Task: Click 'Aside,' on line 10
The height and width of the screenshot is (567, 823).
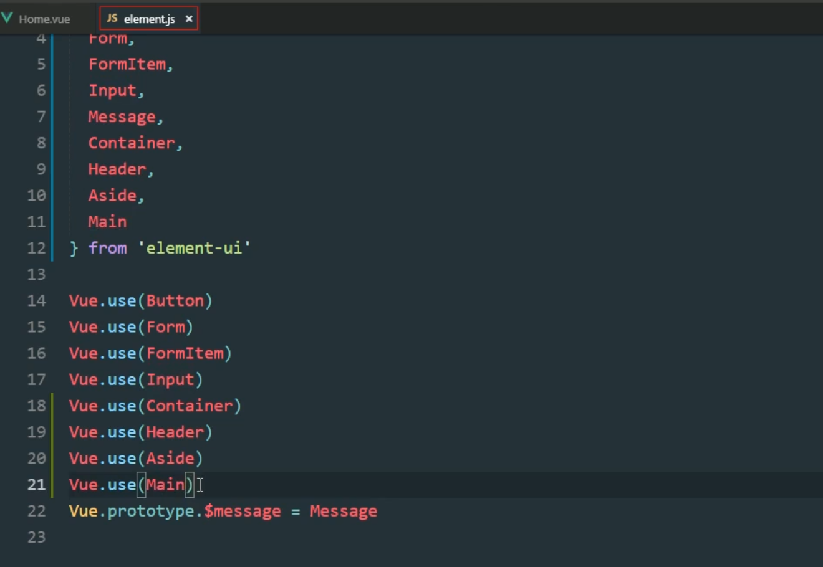Action: [x=116, y=195]
